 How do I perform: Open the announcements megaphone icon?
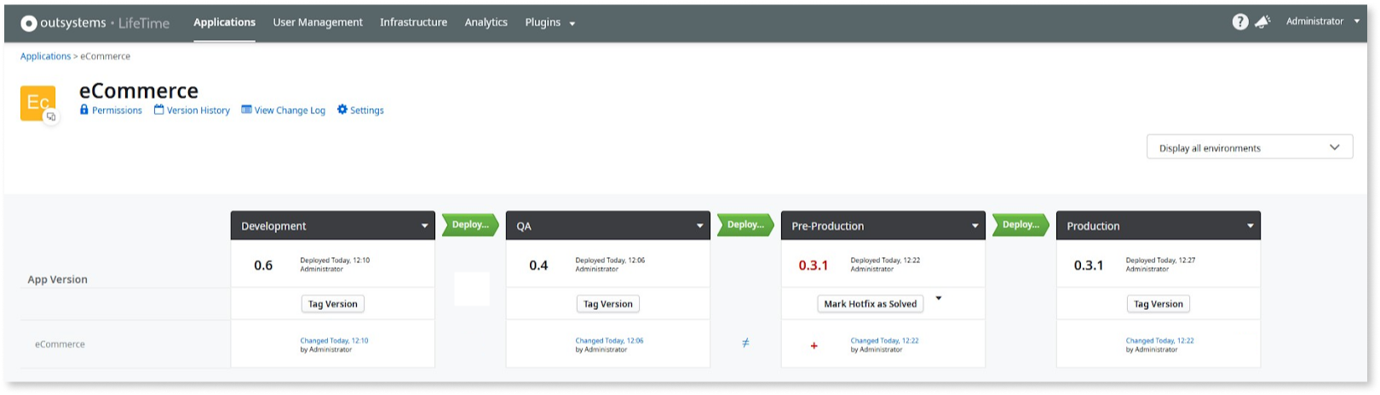click(1262, 22)
